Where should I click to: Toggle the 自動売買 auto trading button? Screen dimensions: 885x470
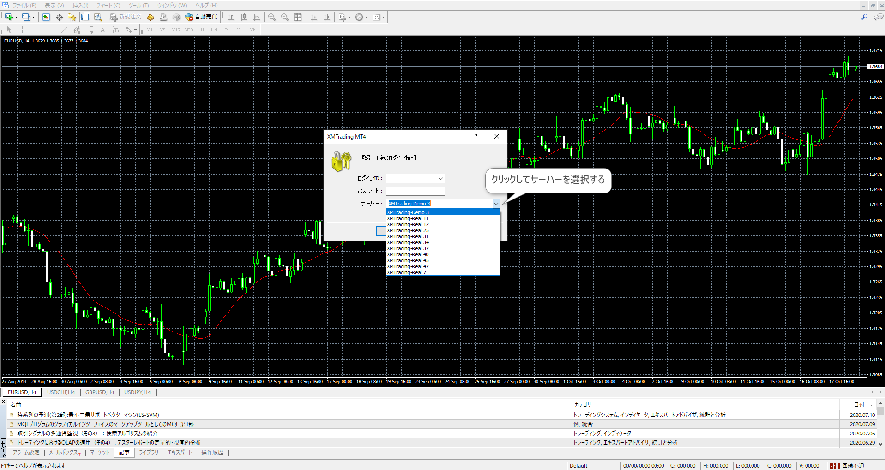click(x=201, y=17)
